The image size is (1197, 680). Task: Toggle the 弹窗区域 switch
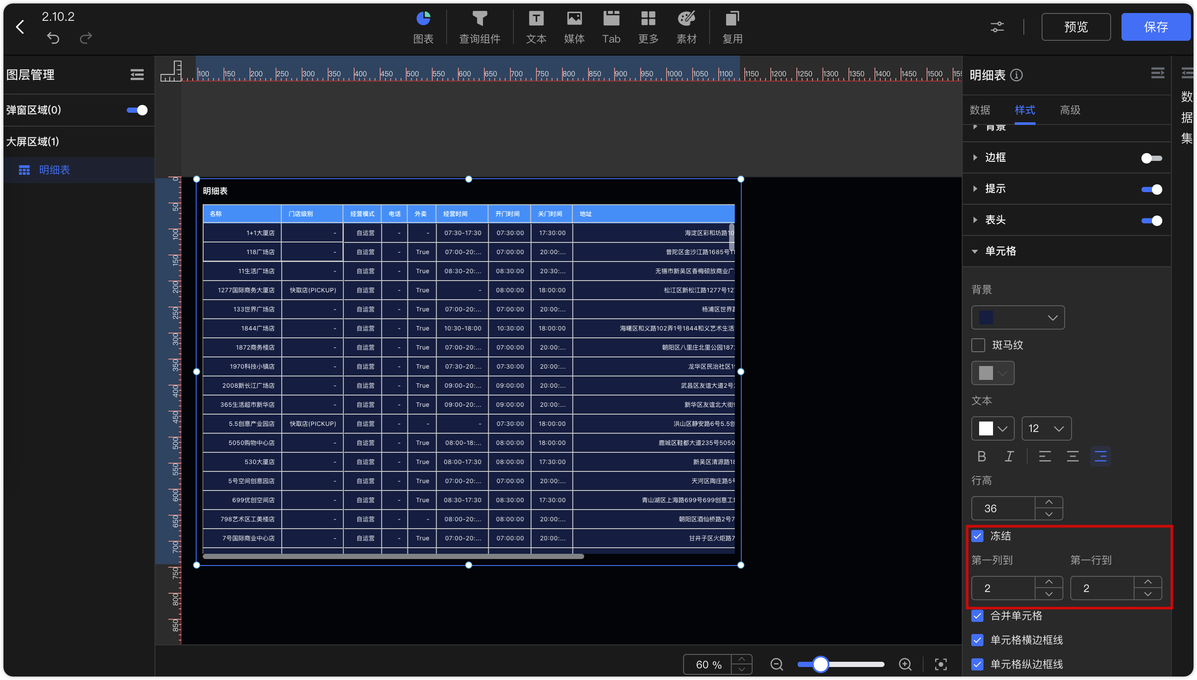point(137,110)
